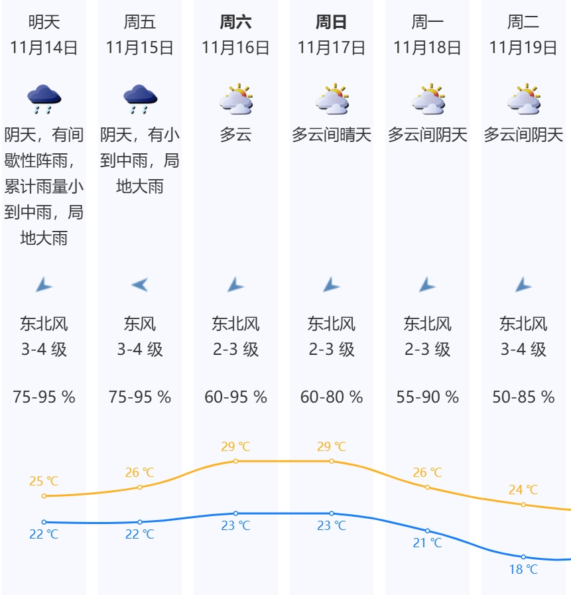The height and width of the screenshot is (595, 571).
Task: Click the rain cloud icon for 11月14日
Action: click(x=44, y=99)
